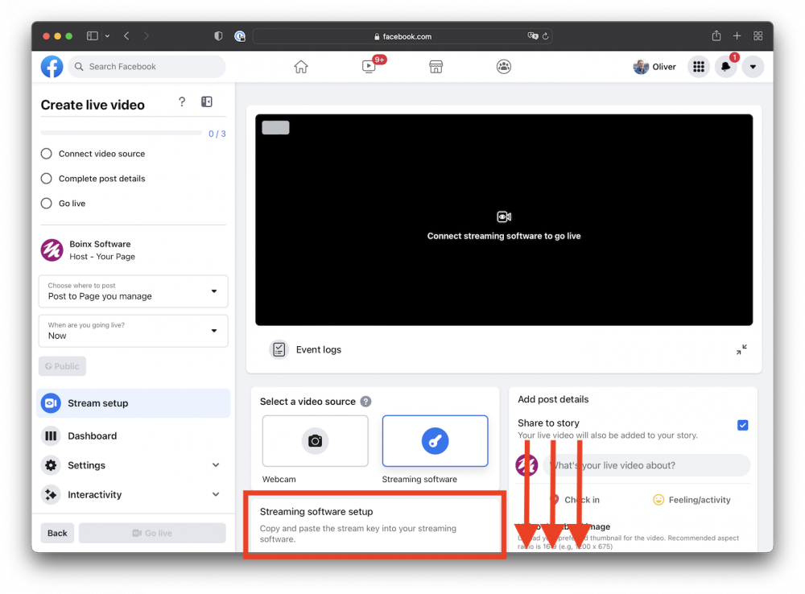The image size is (805, 594).
Task: Open the Groups icon in top navigation
Action: point(504,67)
